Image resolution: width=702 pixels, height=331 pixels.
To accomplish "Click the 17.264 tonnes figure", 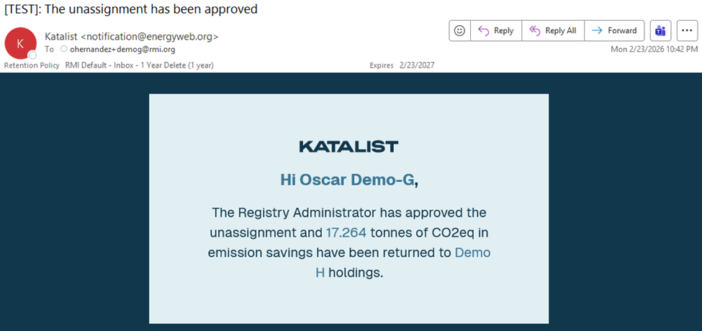I will click(346, 232).
